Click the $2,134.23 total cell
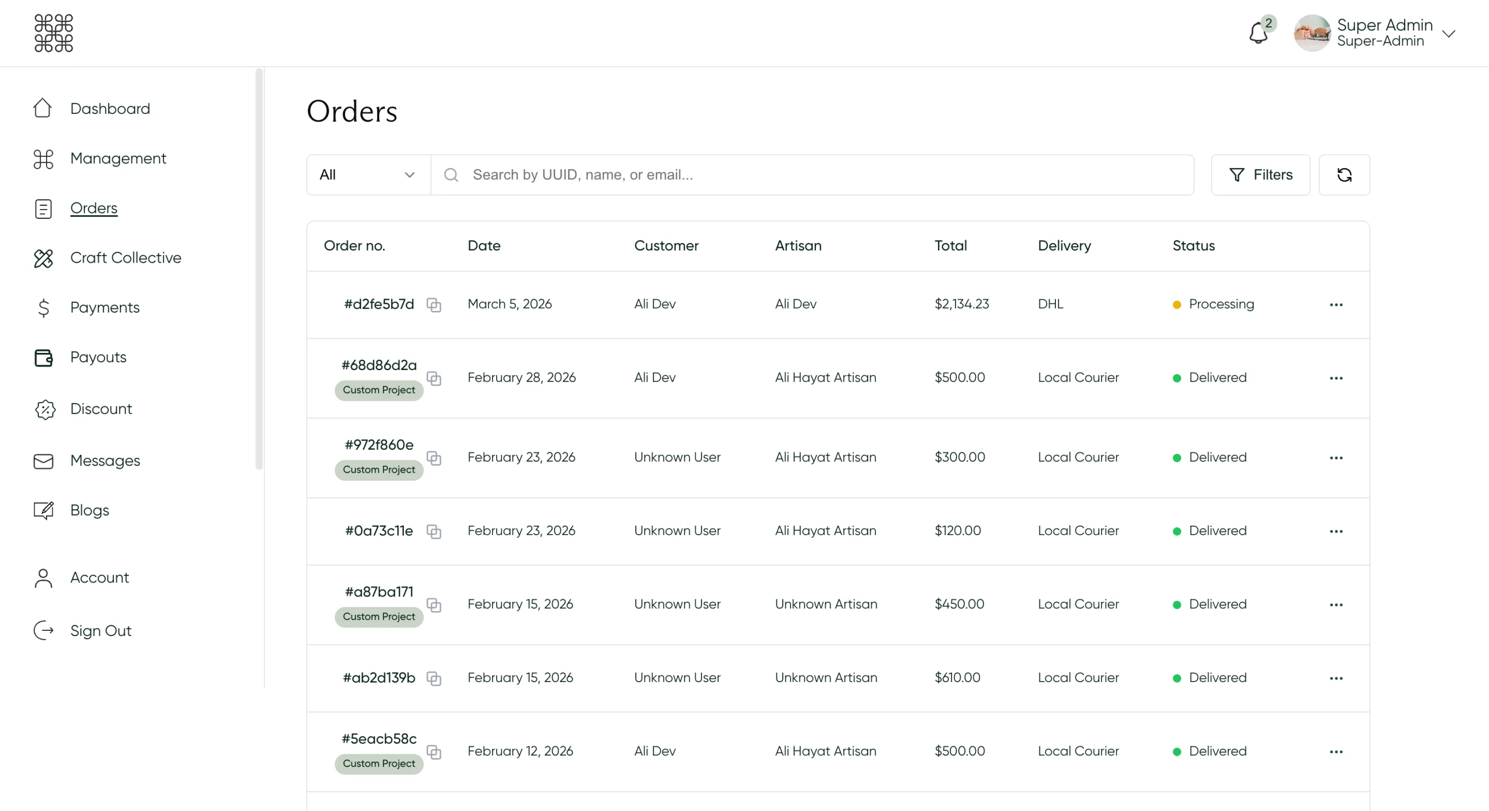 click(962, 304)
